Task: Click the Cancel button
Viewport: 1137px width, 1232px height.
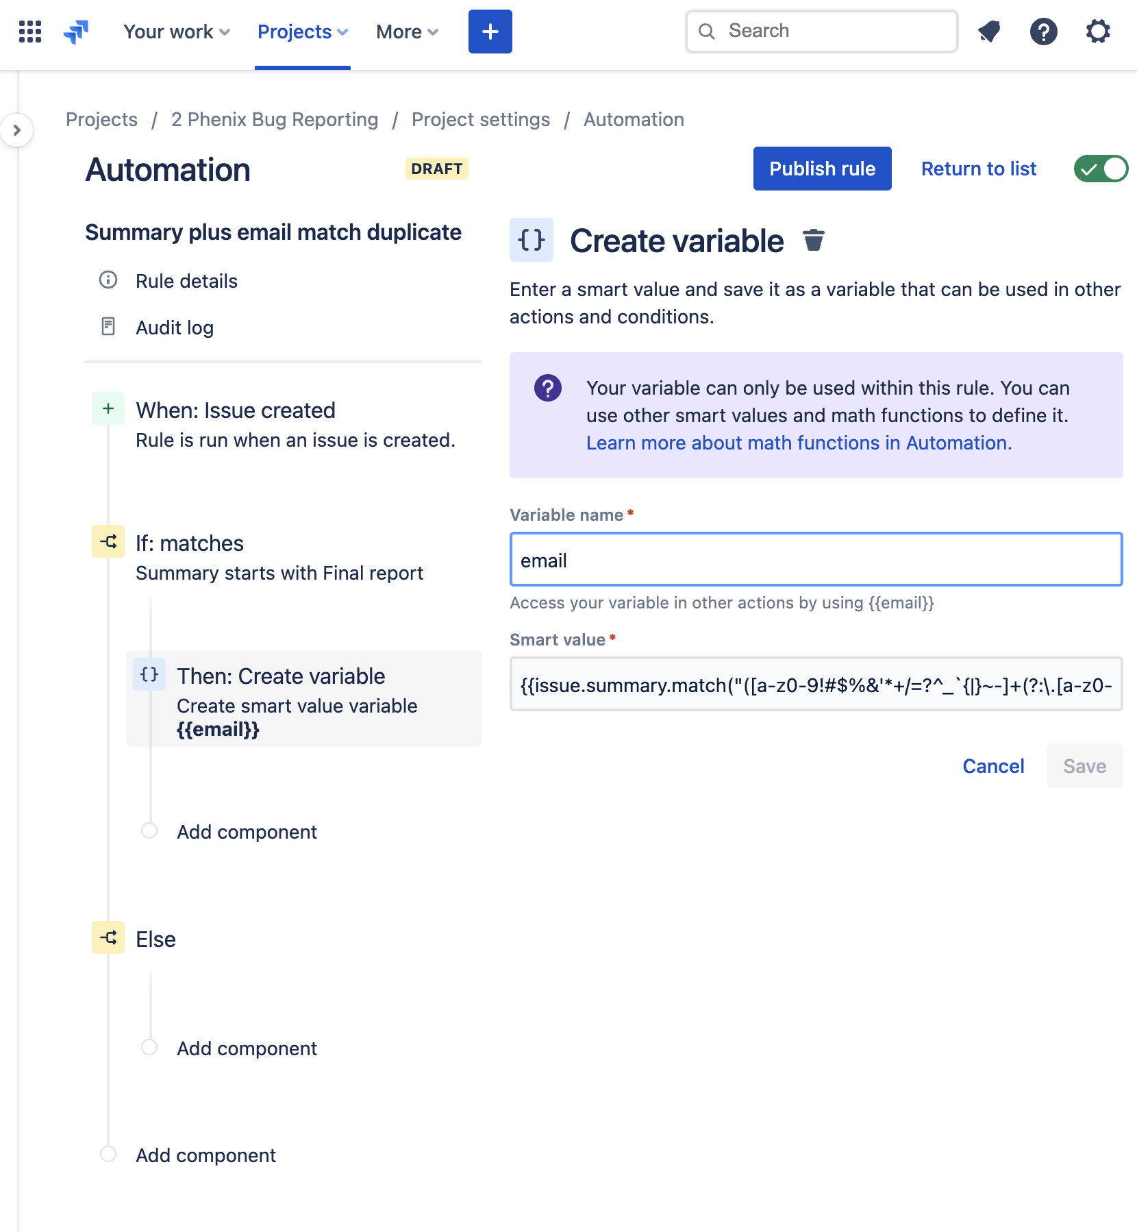Action: coord(993,766)
